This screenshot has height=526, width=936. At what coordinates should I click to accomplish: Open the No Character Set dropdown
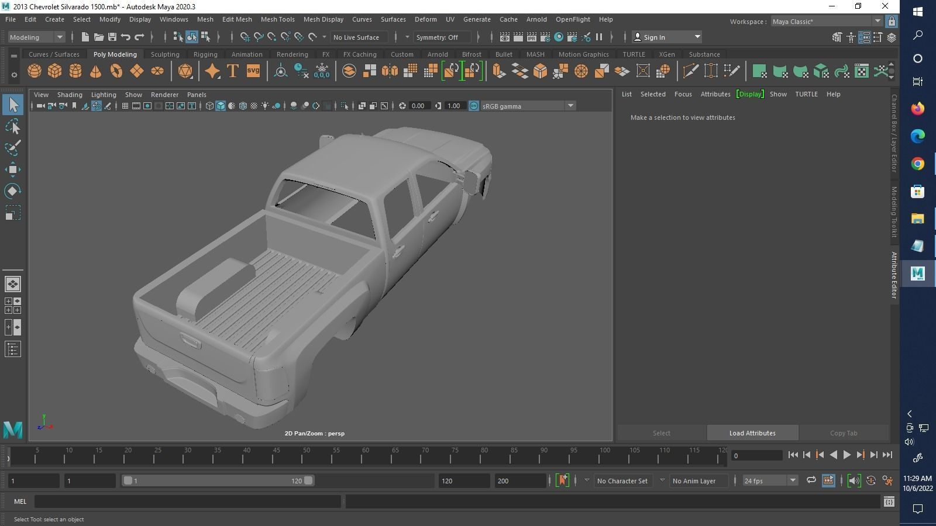click(622, 480)
